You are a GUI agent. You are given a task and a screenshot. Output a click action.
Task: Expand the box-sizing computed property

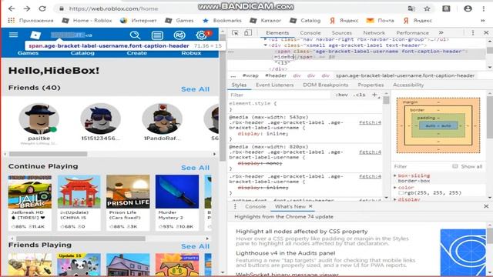(395, 175)
